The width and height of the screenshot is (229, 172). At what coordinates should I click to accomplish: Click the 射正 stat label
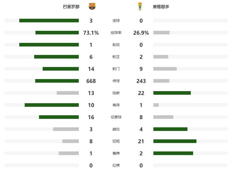[x=116, y=57]
